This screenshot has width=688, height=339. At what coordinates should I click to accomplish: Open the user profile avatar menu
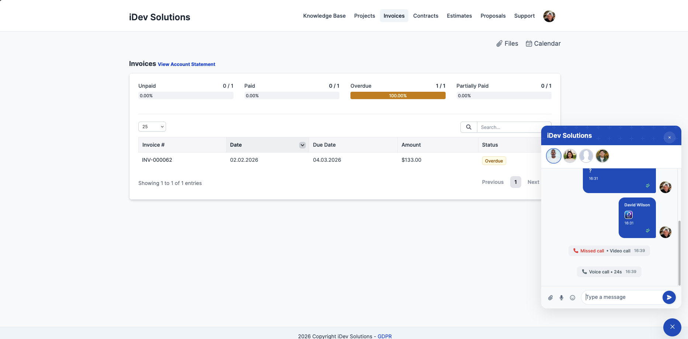point(549,16)
